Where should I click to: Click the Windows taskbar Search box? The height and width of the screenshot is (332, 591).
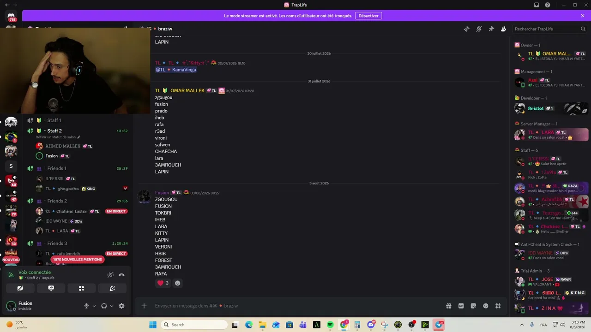[193, 325]
